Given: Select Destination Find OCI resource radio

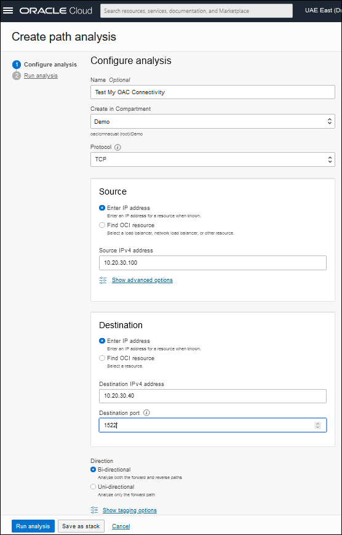Looking at the screenshot, I should coord(102,358).
